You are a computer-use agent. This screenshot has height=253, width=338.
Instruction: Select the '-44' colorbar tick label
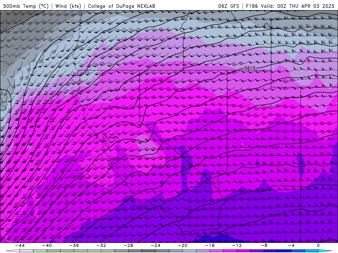19,245
